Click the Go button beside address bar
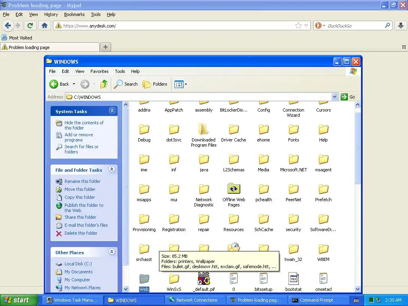Viewport: 408px width, 306px height. click(348, 97)
